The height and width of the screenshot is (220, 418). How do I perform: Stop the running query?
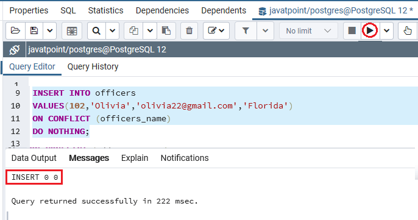pos(352,30)
